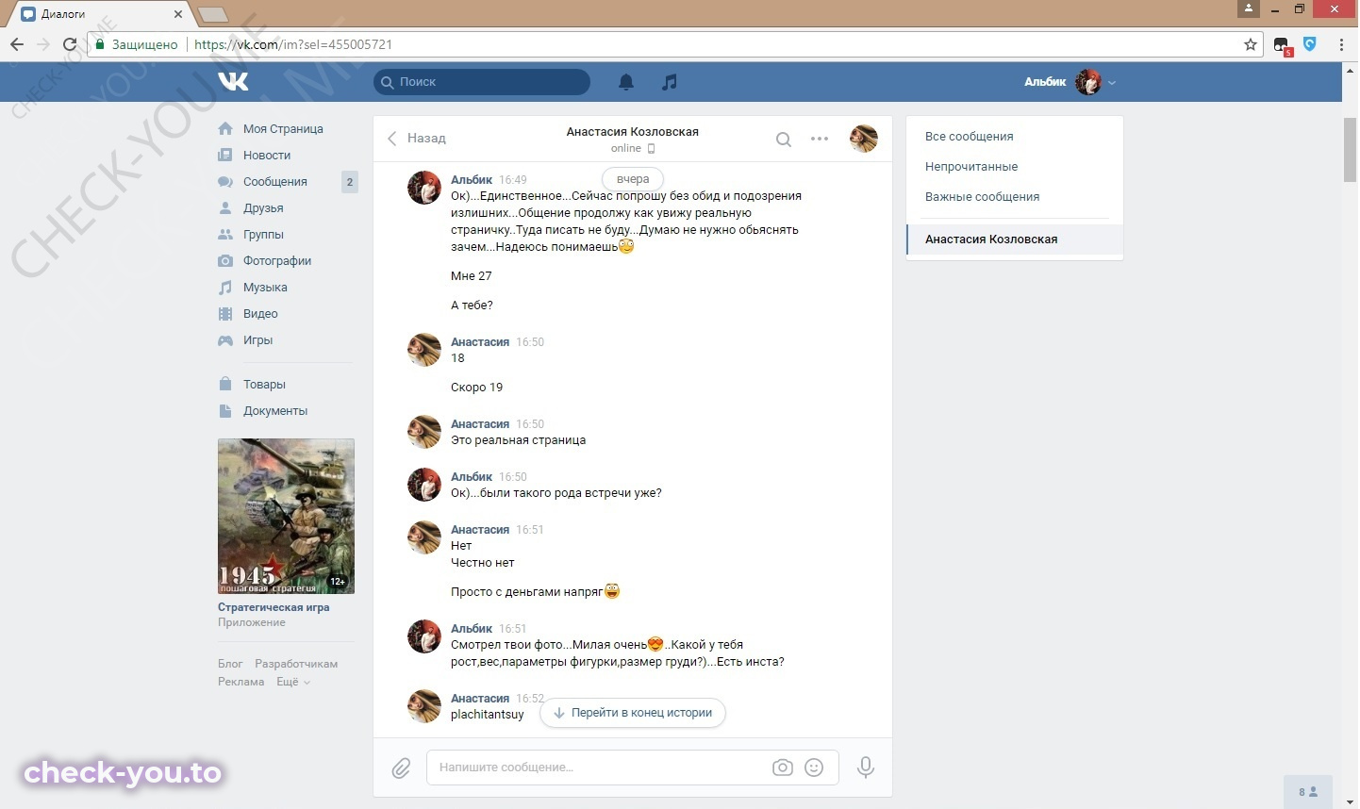The height and width of the screenshot is (809, 1360).
Task: Open Новости in sidebar
Action: pos(267,155)
